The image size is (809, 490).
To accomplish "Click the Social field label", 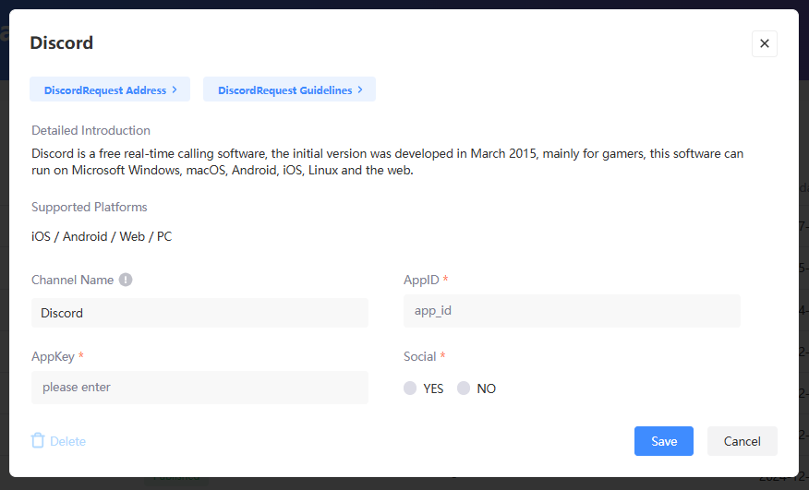I will [x=419, y=356].
